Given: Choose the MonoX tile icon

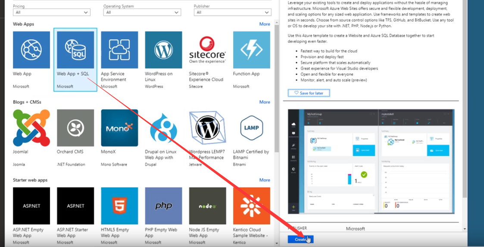Looking at the screenshot, I should point(119,128).
